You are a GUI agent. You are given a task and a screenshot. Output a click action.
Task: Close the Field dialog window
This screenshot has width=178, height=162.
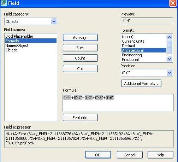pos(173,3)
